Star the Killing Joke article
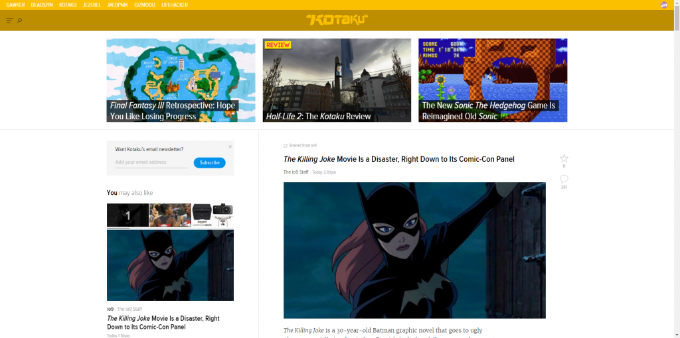The image size is (680, 338). coord(564,158)
